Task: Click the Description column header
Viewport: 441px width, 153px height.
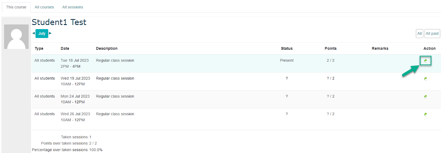Action: coord(107,48)
